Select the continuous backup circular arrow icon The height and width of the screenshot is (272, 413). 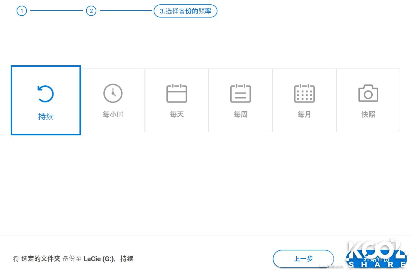(x=46, y=93)
